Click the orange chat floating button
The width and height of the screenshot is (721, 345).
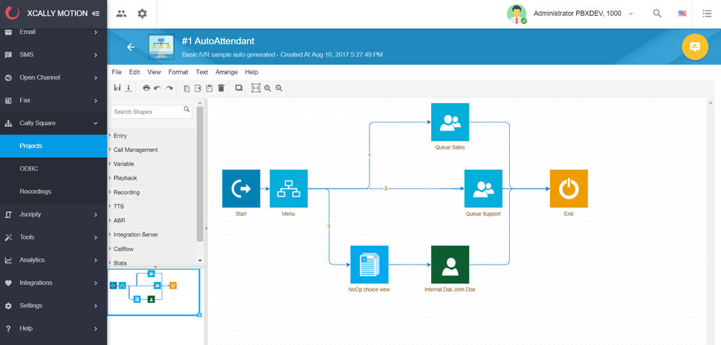695,47
